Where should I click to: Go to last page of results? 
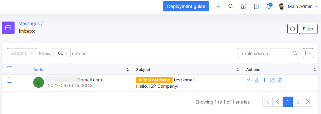click(308, 102)
